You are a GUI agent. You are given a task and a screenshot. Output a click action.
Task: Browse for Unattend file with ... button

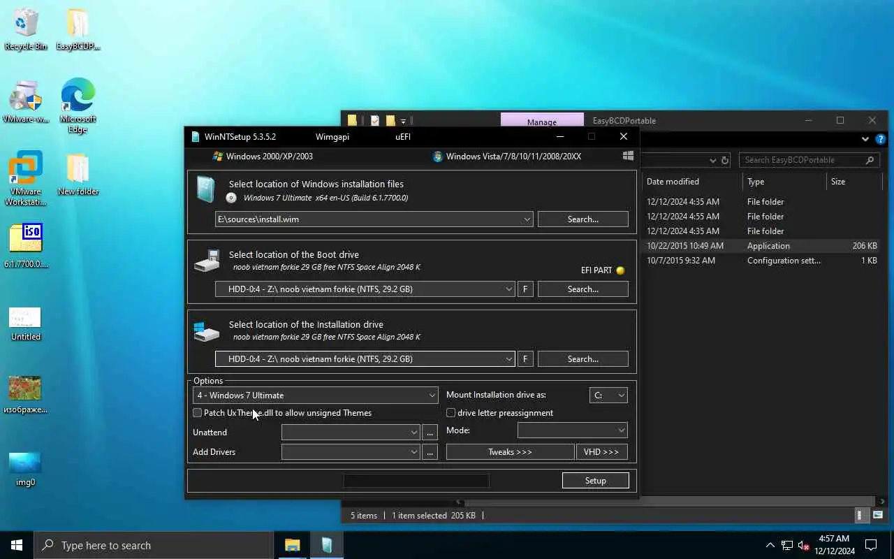click(430, 433)
